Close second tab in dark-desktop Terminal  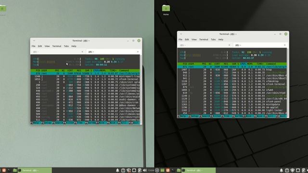point(285,45)
